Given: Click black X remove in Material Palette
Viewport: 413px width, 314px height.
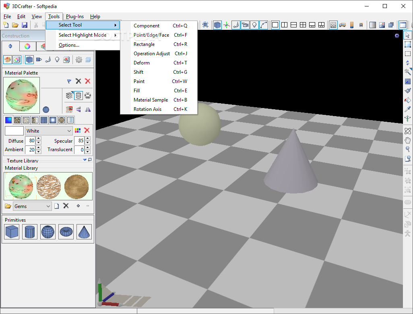Looking at the screenshot, I should pyautogui.click(x=78, y=81).
